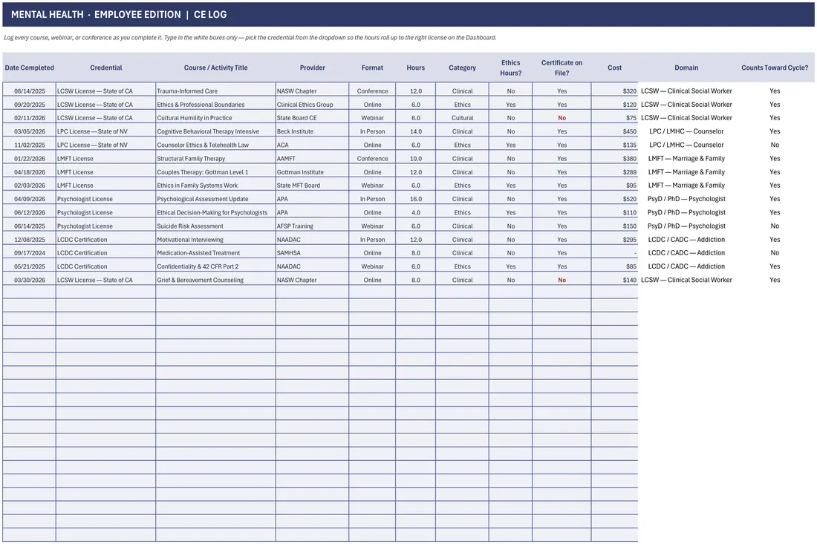This screenshot has height=544, width=817.
Task: Select the Gottman Institute provider cell
Action: 312,171
